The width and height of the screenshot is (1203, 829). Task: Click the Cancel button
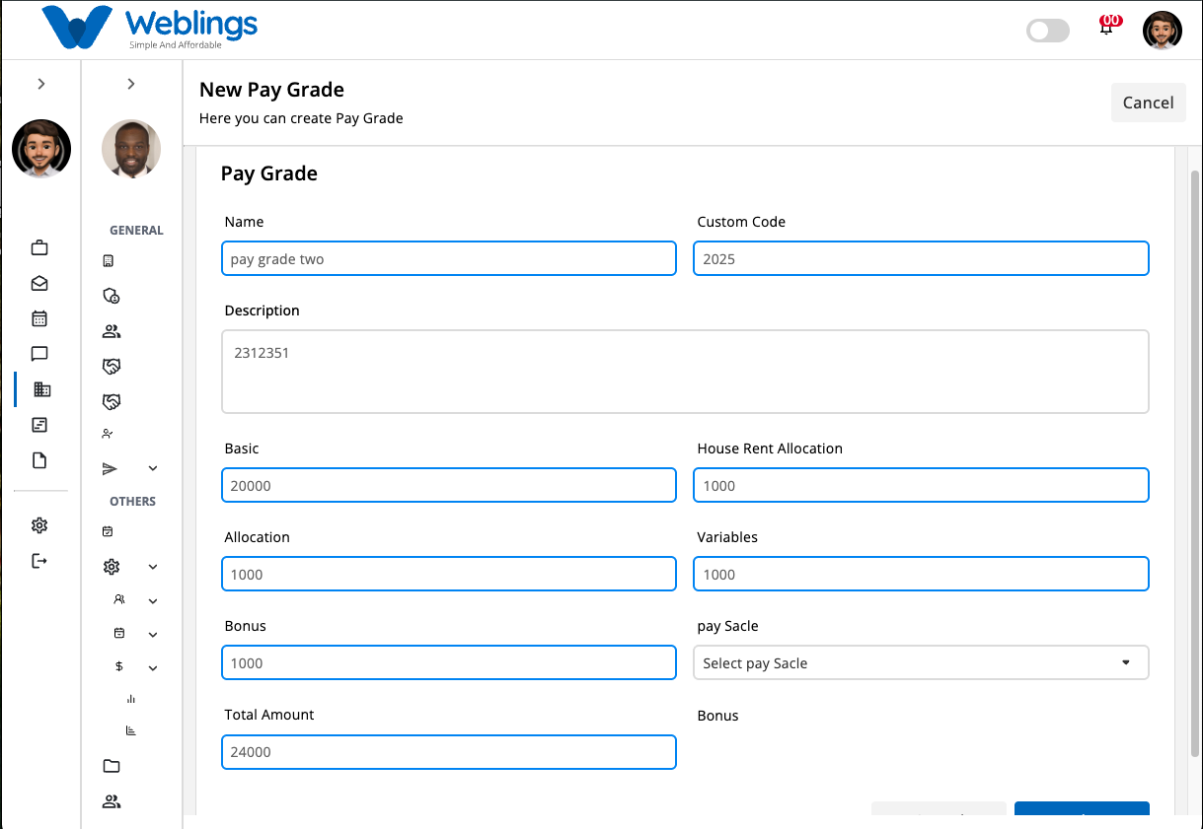(1148, 103)
